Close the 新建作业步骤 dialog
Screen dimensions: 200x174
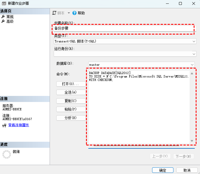193,3
